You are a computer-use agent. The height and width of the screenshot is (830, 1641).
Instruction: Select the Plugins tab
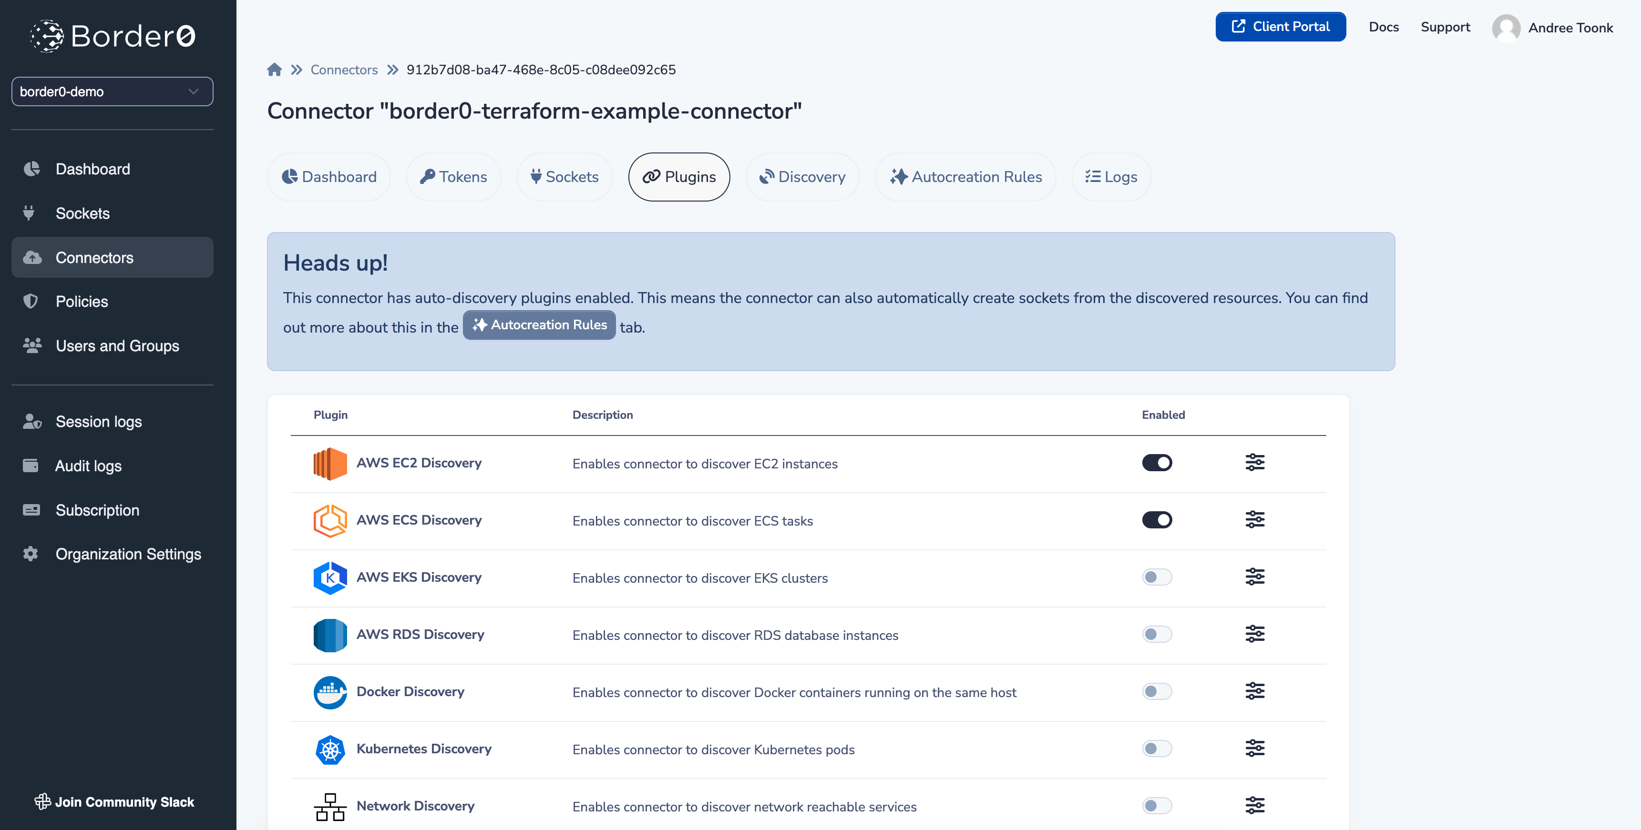pyautogui.click(x=679, y=177)
